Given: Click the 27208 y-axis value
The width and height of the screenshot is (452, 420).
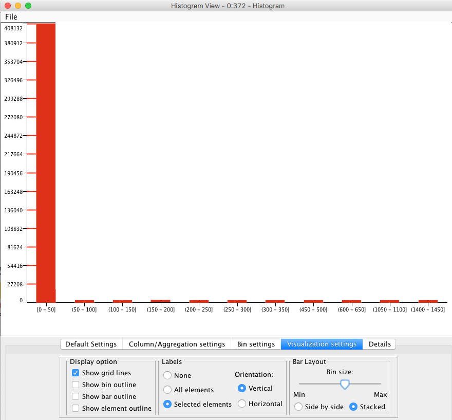Looking at the screenshot, I should click(x=15, y=284).
